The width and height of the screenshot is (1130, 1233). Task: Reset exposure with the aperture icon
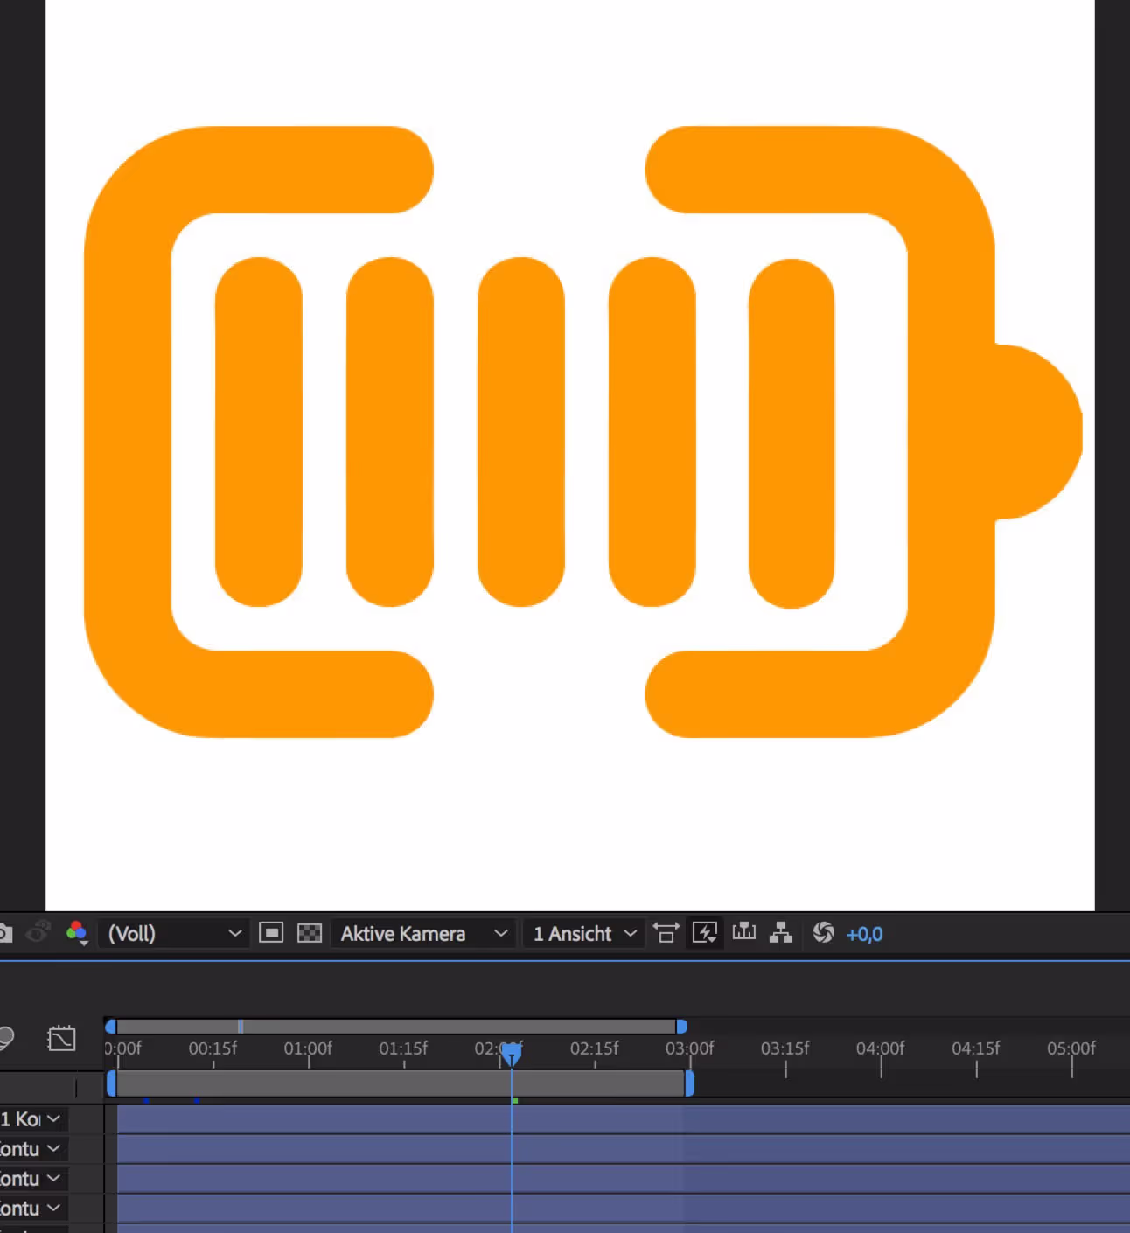(x=823, y=933)
